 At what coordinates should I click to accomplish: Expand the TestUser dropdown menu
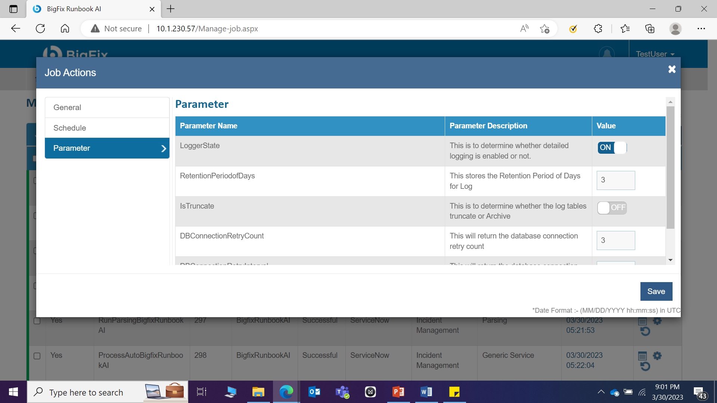pos(655,54)
